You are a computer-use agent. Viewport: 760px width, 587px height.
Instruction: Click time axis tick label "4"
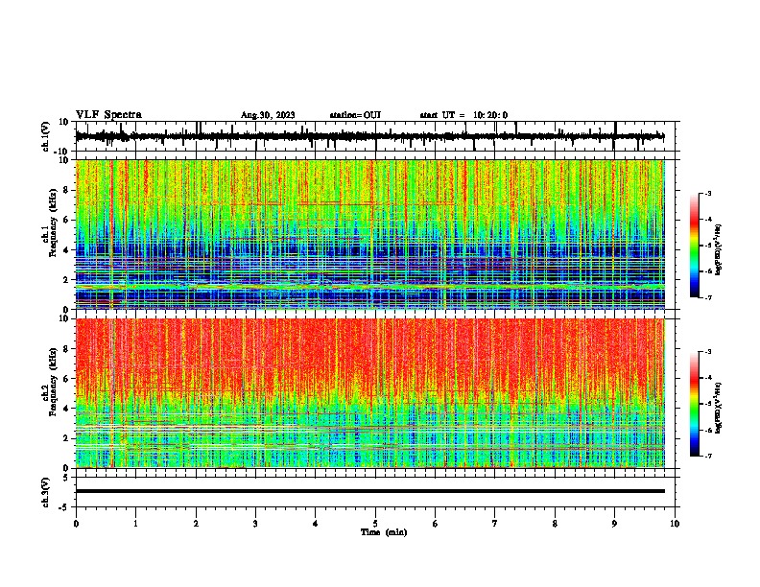click(x=316, y=524)
